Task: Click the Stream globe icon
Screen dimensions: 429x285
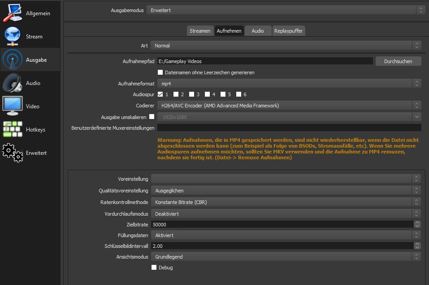Action: 12,36
